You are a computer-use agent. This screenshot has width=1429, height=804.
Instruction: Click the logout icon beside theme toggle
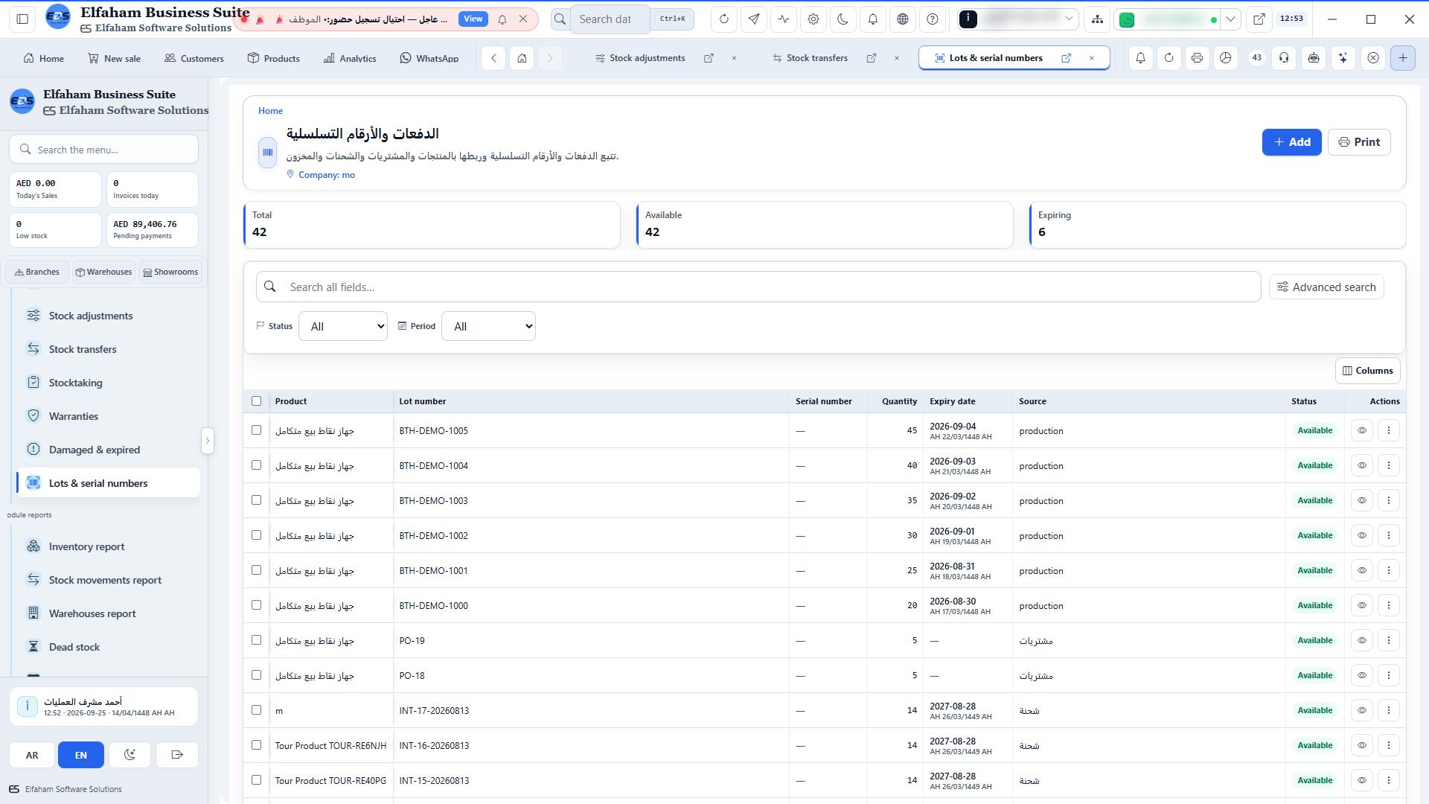click(177, 755)
